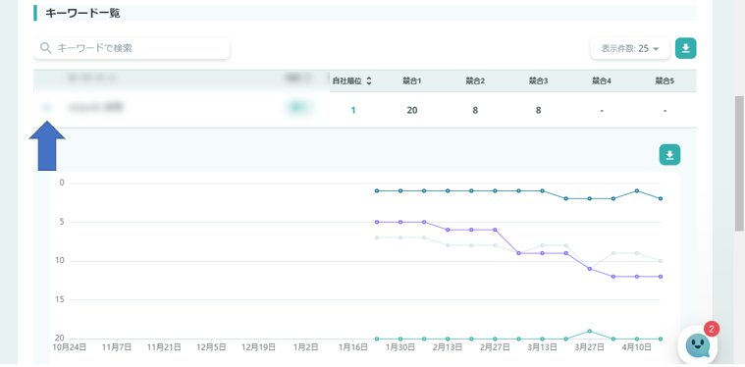Click the 競合1 rank value 20
Viewport: 745px width, 367px height.
point(412,110)
